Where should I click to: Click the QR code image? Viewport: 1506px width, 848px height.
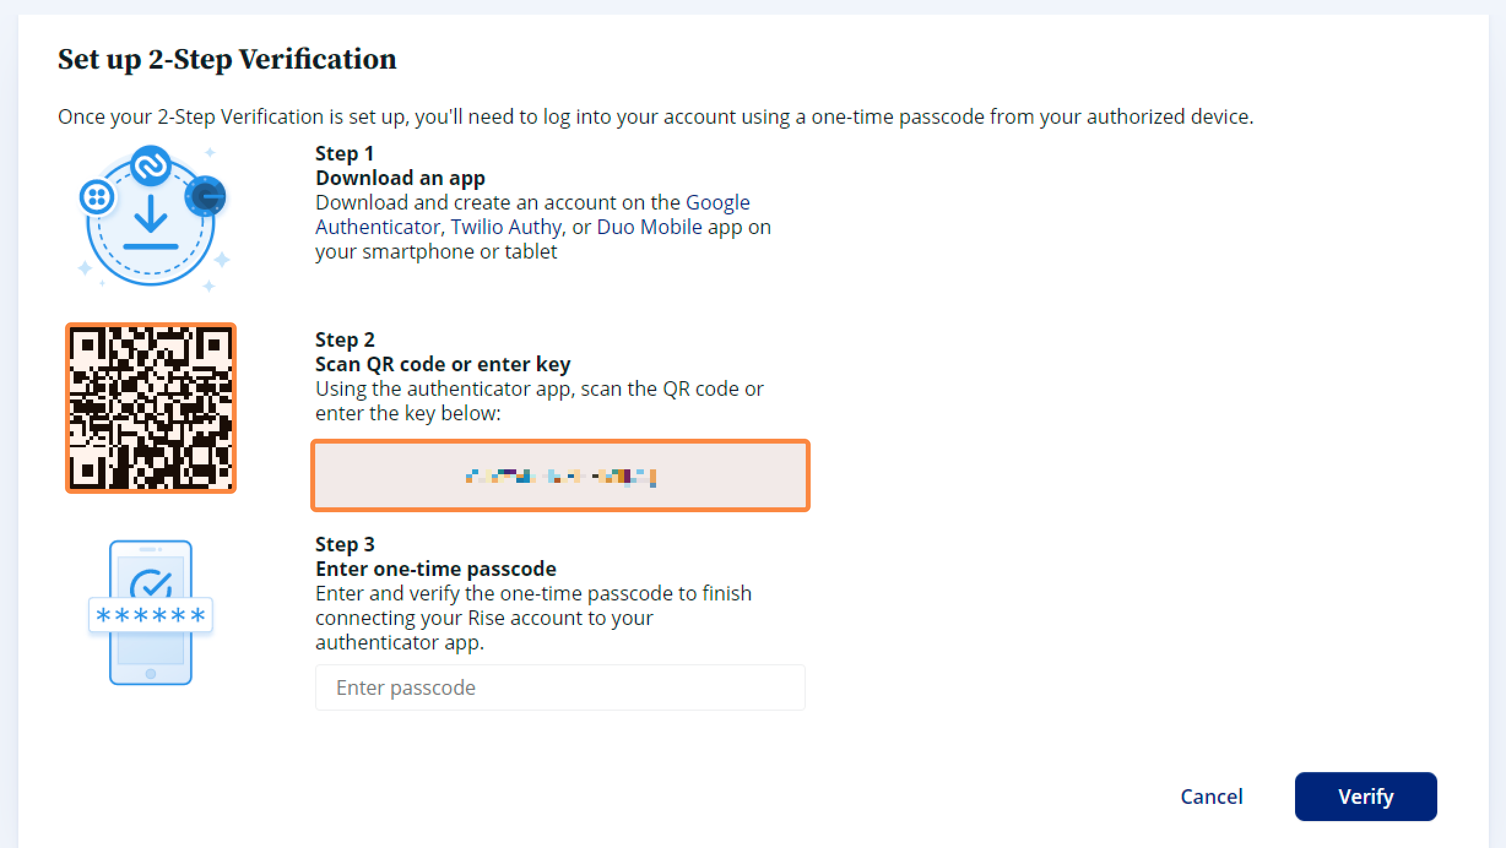151,408
